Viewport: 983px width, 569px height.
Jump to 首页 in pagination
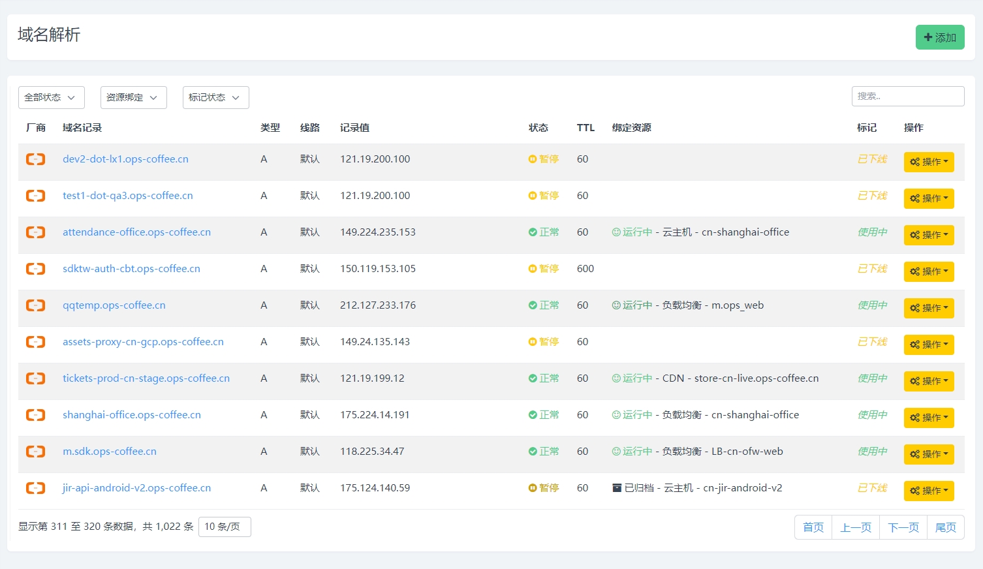coord(813,527)
